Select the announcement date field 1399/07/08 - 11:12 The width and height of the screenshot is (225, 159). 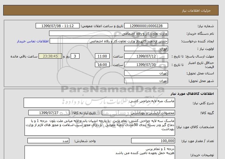[x=57, y=26]
